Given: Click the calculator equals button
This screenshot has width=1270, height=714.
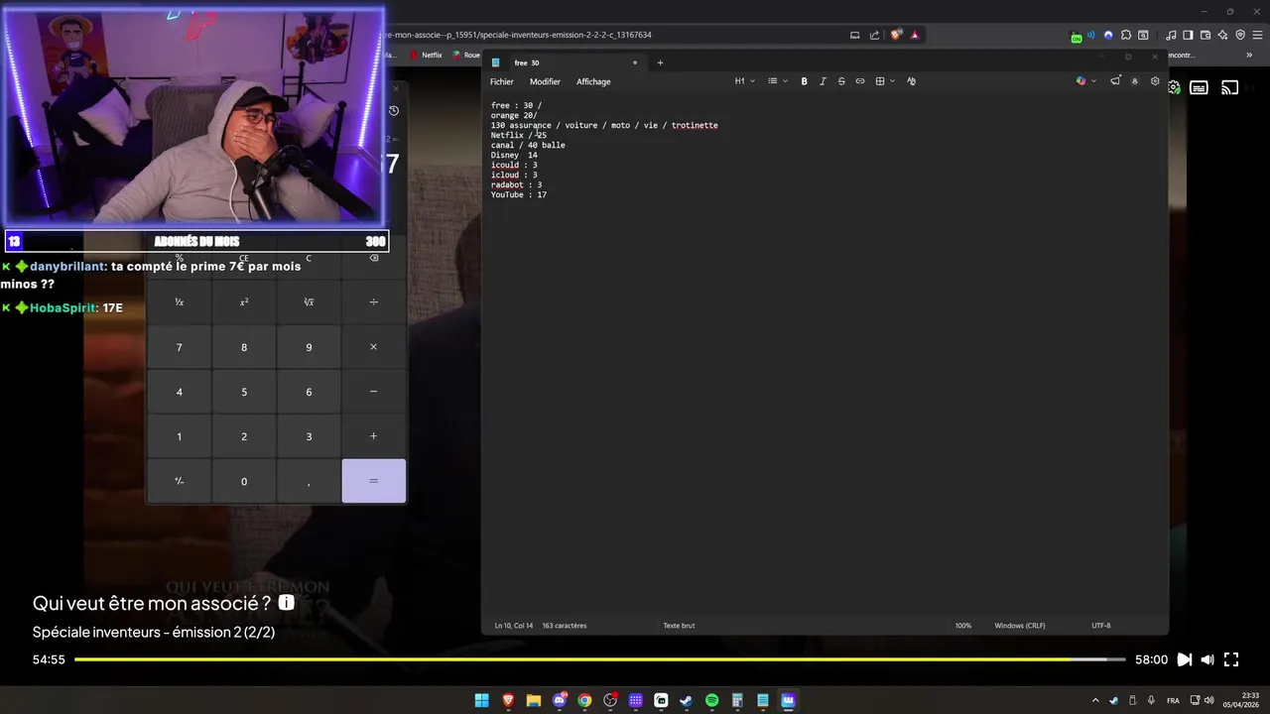Looking at the screenshot, I should pos(373,481).
